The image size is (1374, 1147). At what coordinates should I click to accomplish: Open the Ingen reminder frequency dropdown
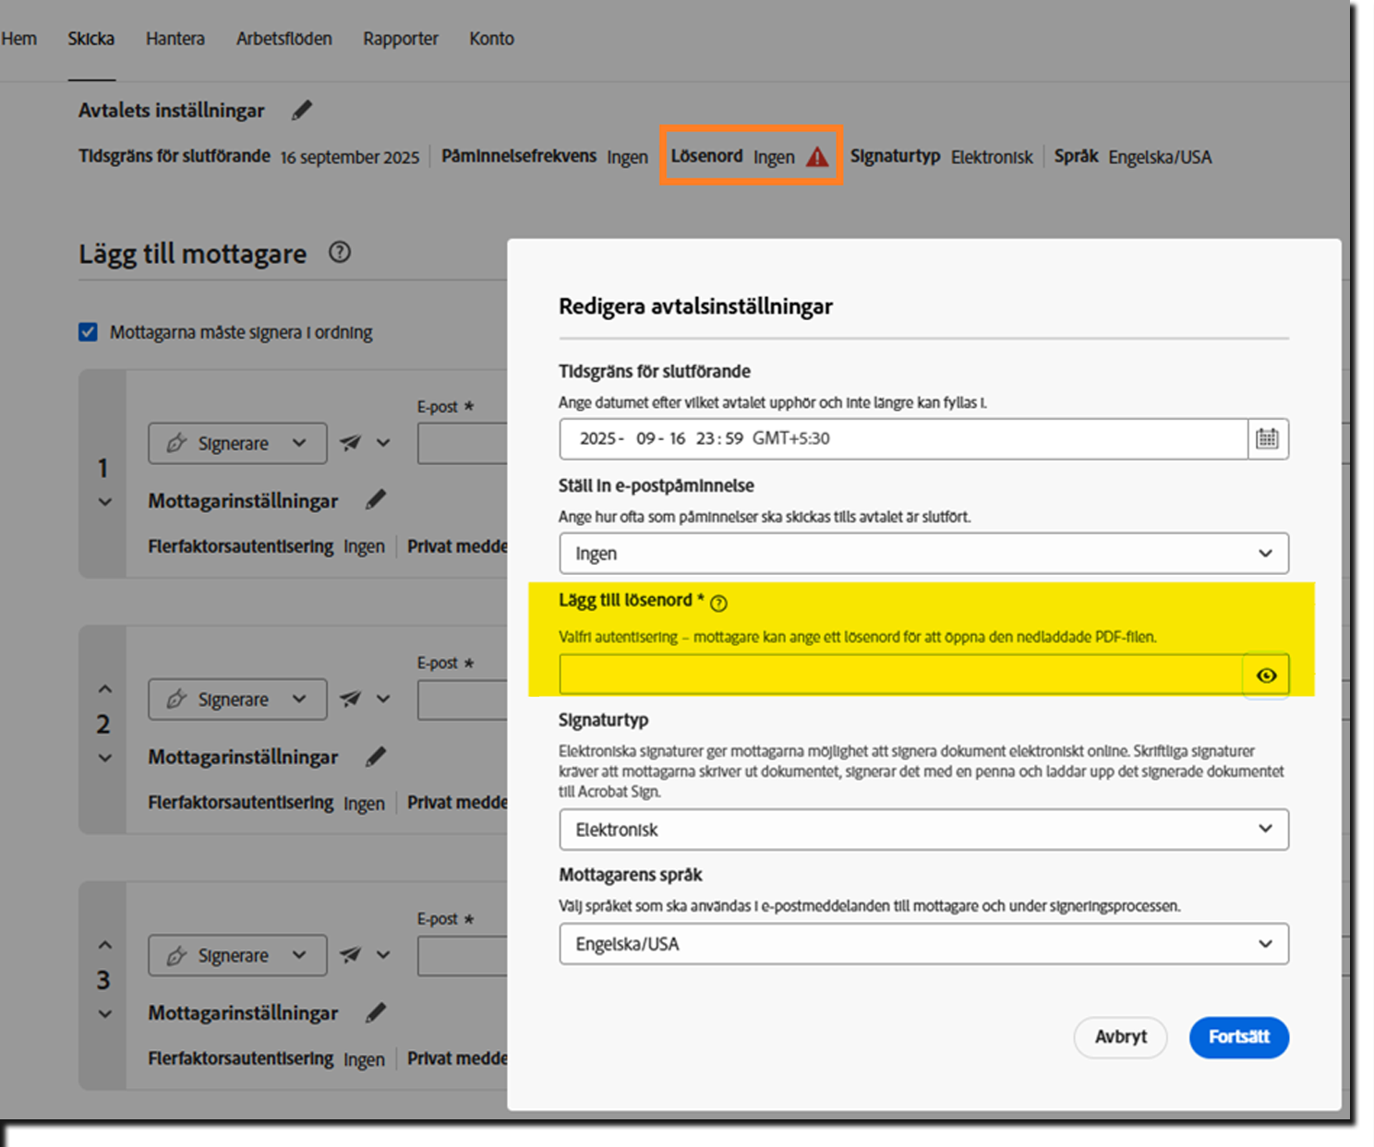pos(923,553)
